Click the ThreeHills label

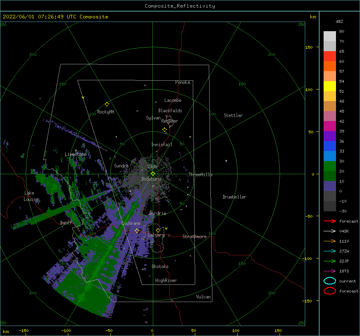click(x=200, y=175)
